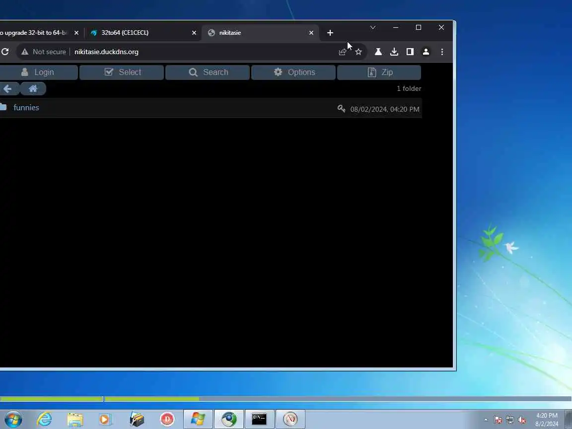Click the muted volume tray icon

click(522, 420)
